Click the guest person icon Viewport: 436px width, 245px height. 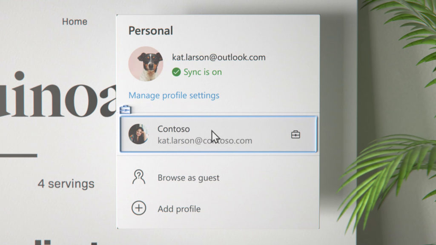pyautogui.click(x=138, y=177)
